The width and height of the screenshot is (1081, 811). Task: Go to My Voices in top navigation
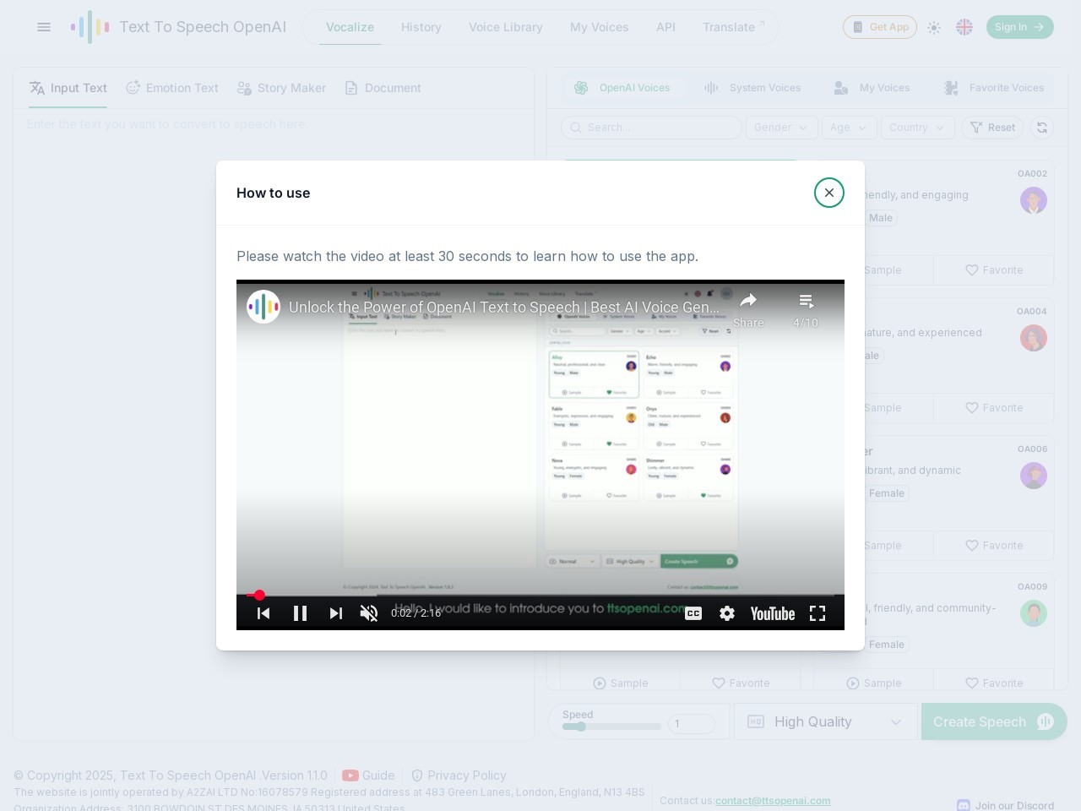tap(600, 27)
